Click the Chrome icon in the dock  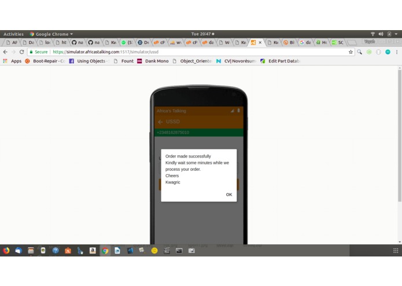point(105,251)
